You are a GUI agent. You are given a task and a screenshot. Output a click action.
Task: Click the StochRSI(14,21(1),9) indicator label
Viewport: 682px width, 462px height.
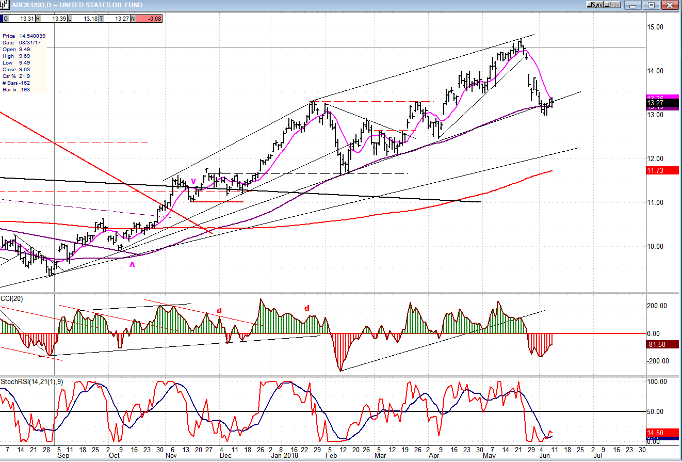click(27, 381)
